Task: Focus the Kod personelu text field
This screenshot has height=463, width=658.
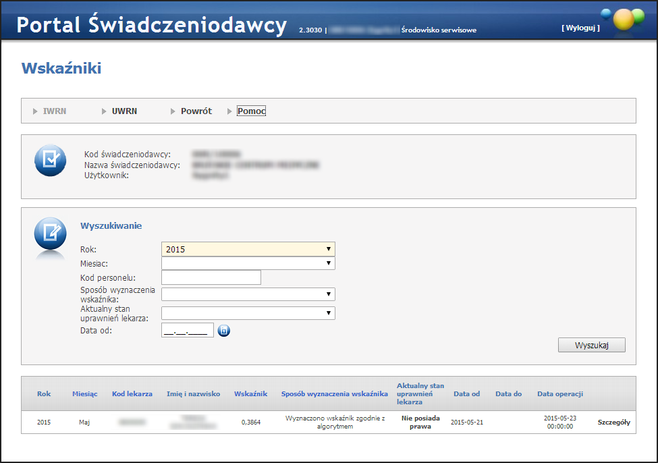Action: pos(211,277)
